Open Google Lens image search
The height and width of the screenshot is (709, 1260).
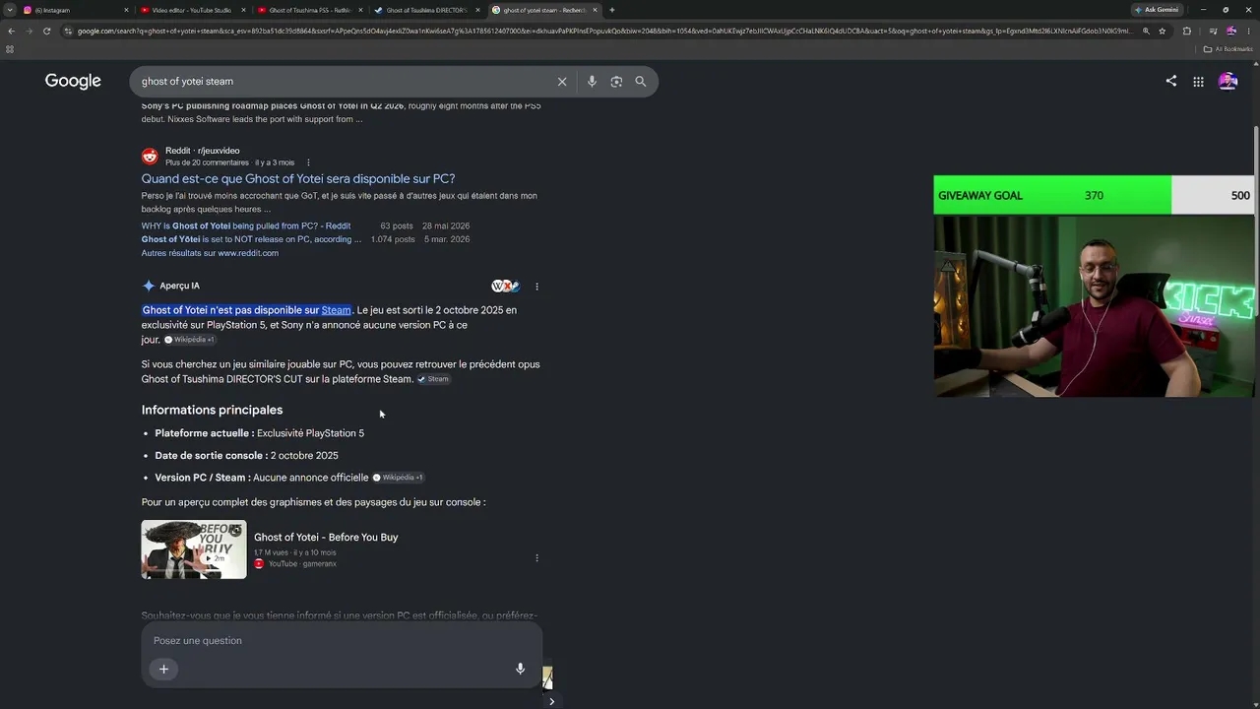pyautogui.click(x=616, y=82)
